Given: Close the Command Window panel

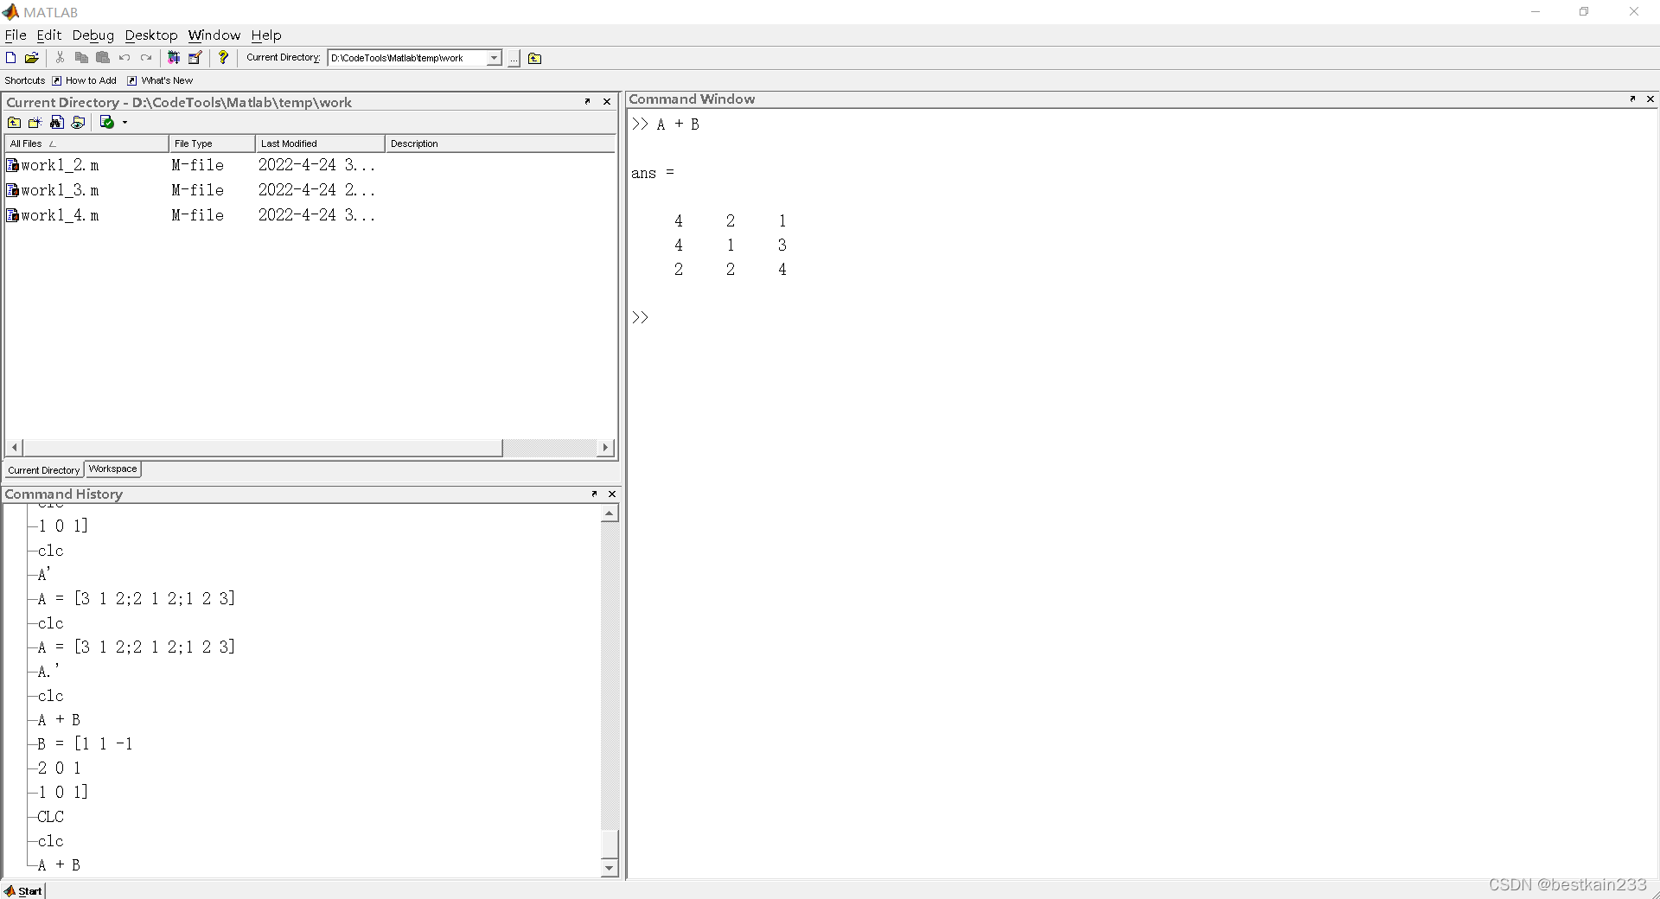Looking at the screenshot, I should click(x=1650, y=99).
